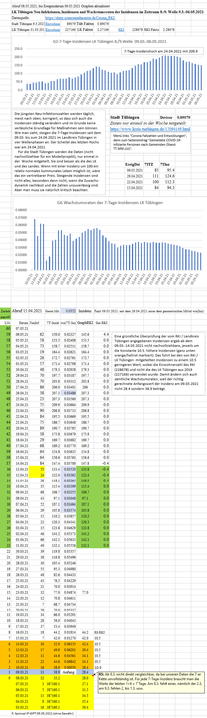Select the Fazit 06.05.2021 cell
207x718 pixels.
point(149,311)
